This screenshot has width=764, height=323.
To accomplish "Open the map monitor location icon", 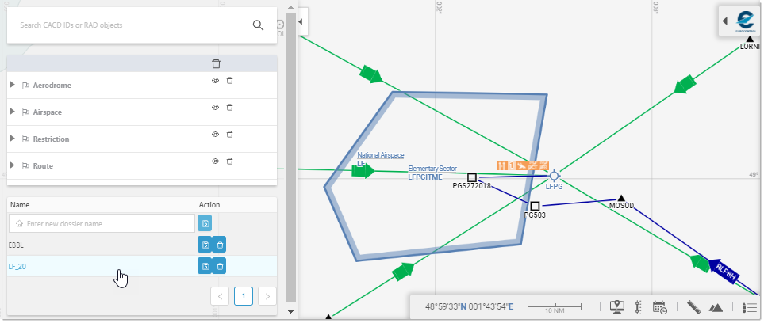I will 617,307.
